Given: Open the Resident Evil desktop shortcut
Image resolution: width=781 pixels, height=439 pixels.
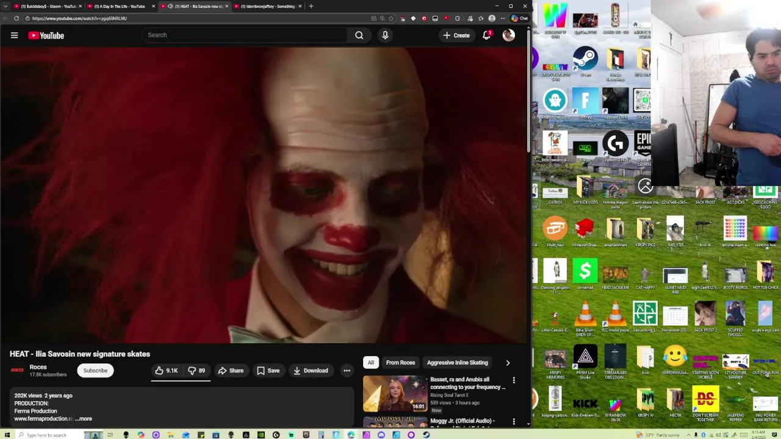Looking at the screenshot, I should 615,104.
